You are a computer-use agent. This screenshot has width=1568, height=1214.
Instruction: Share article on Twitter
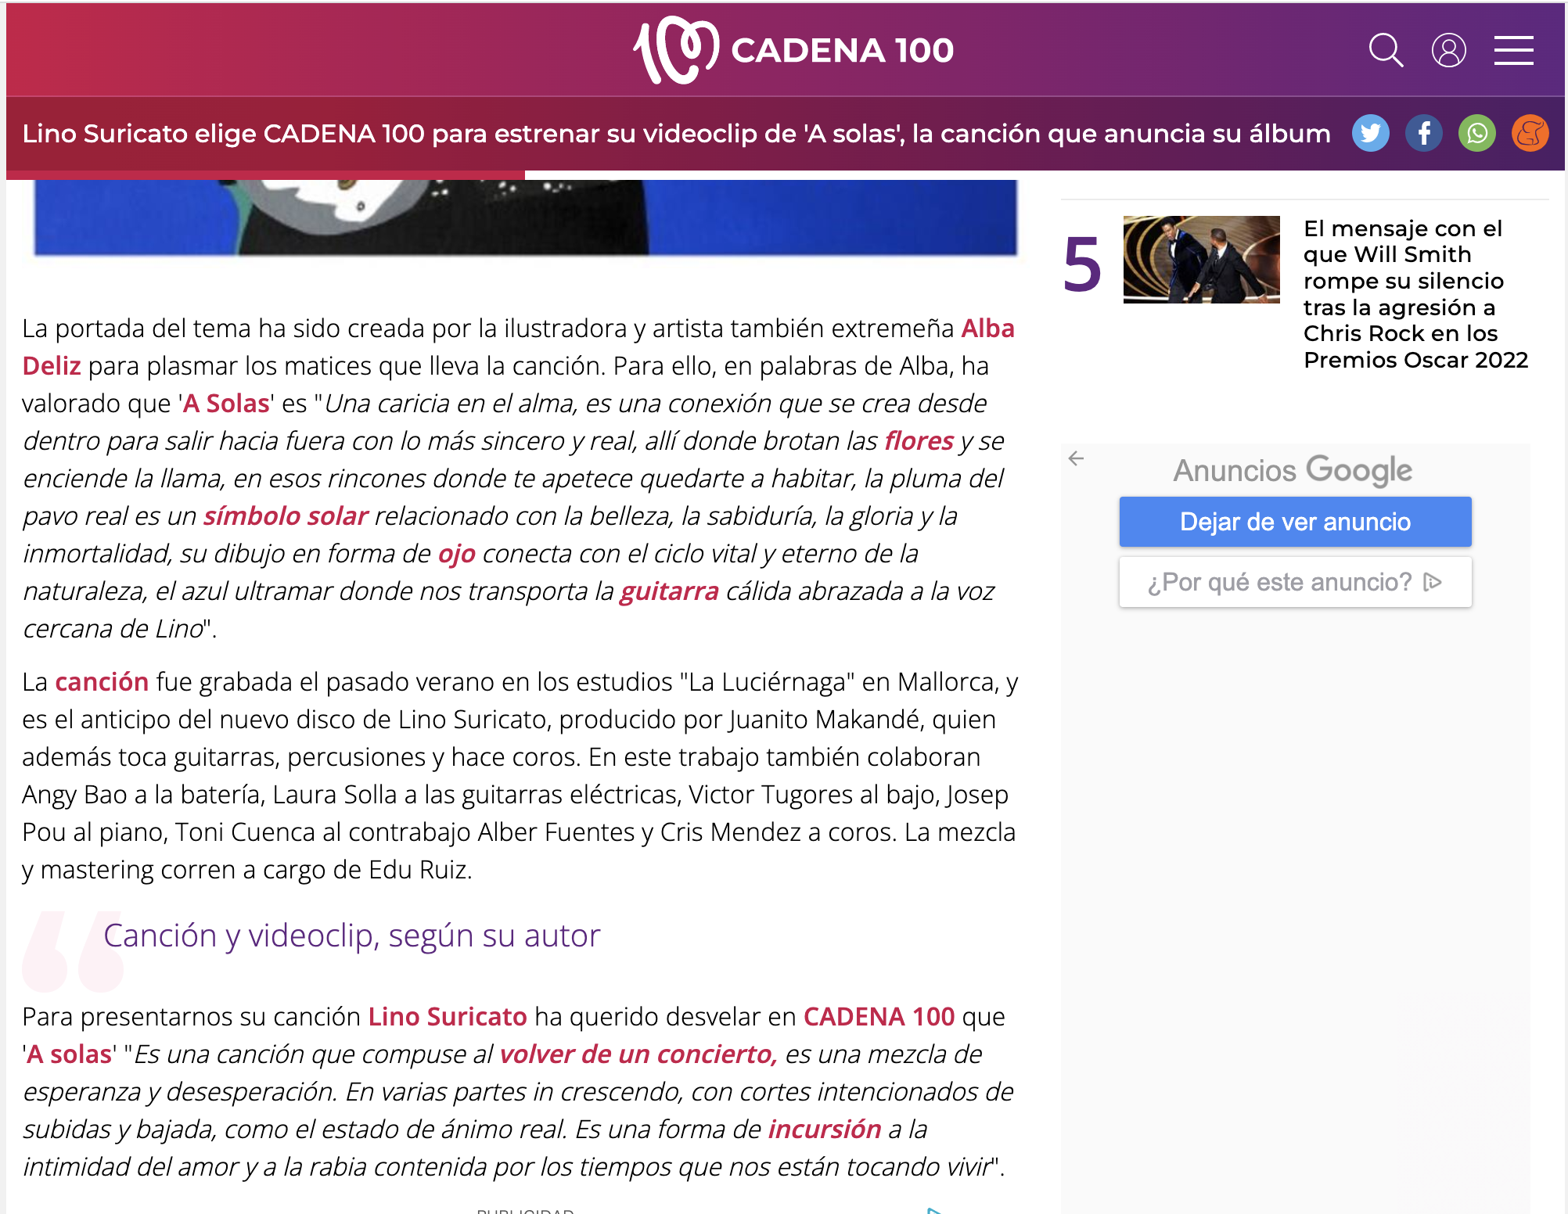[1371, 133]
